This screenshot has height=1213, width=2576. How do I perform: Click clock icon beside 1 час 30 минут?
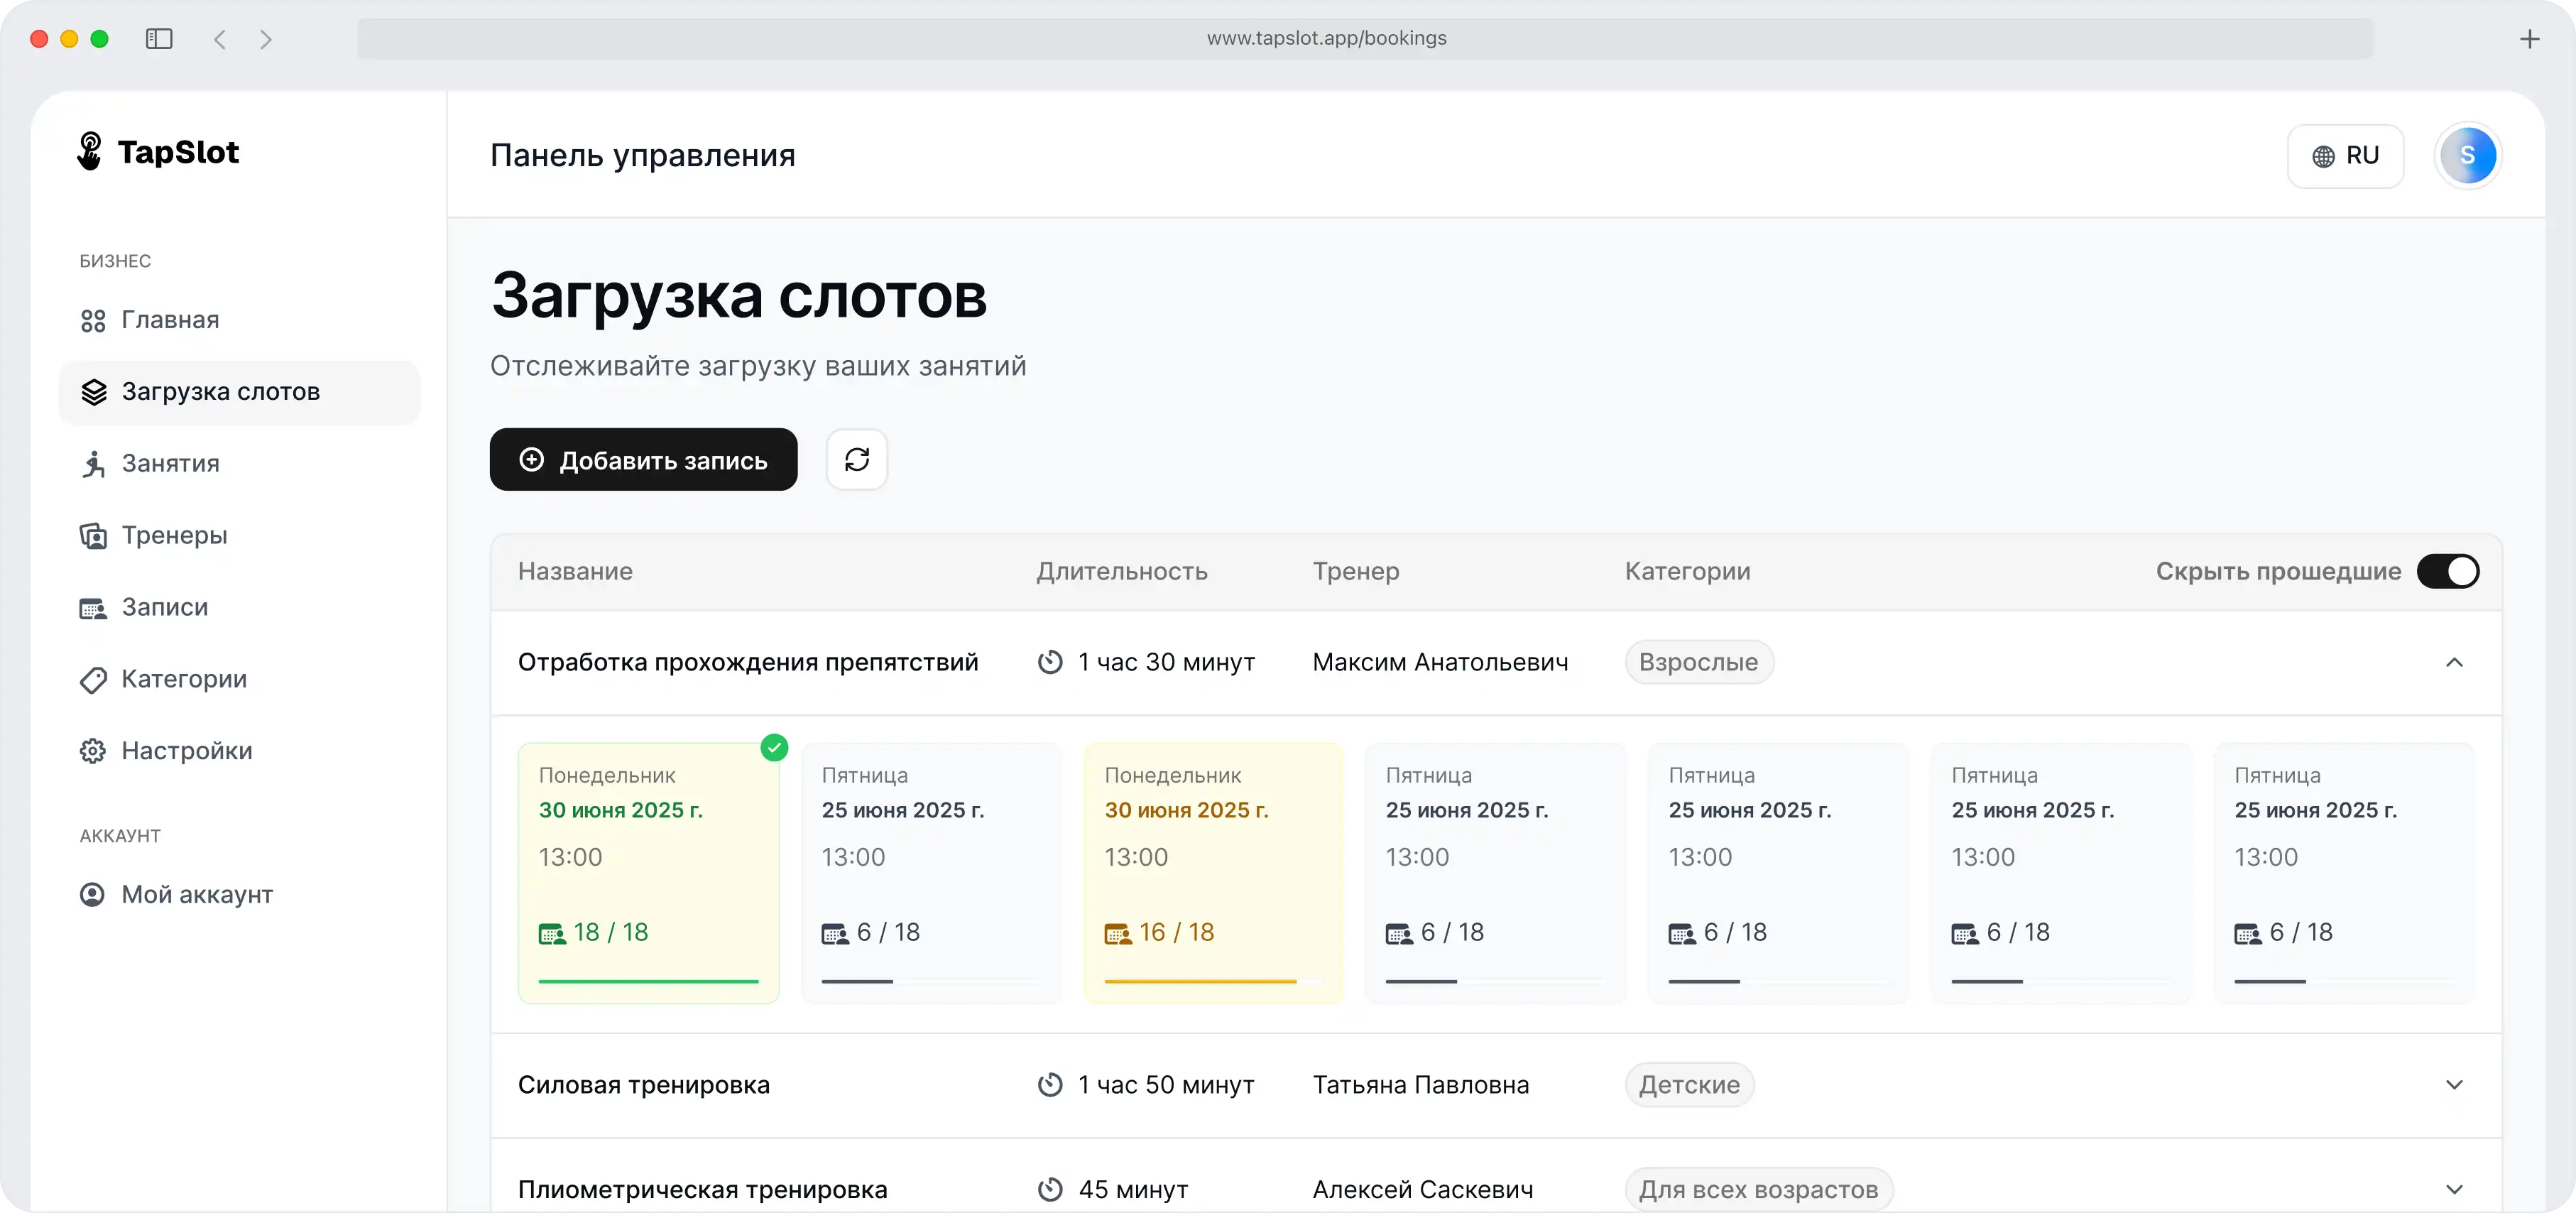point(1050,663)
